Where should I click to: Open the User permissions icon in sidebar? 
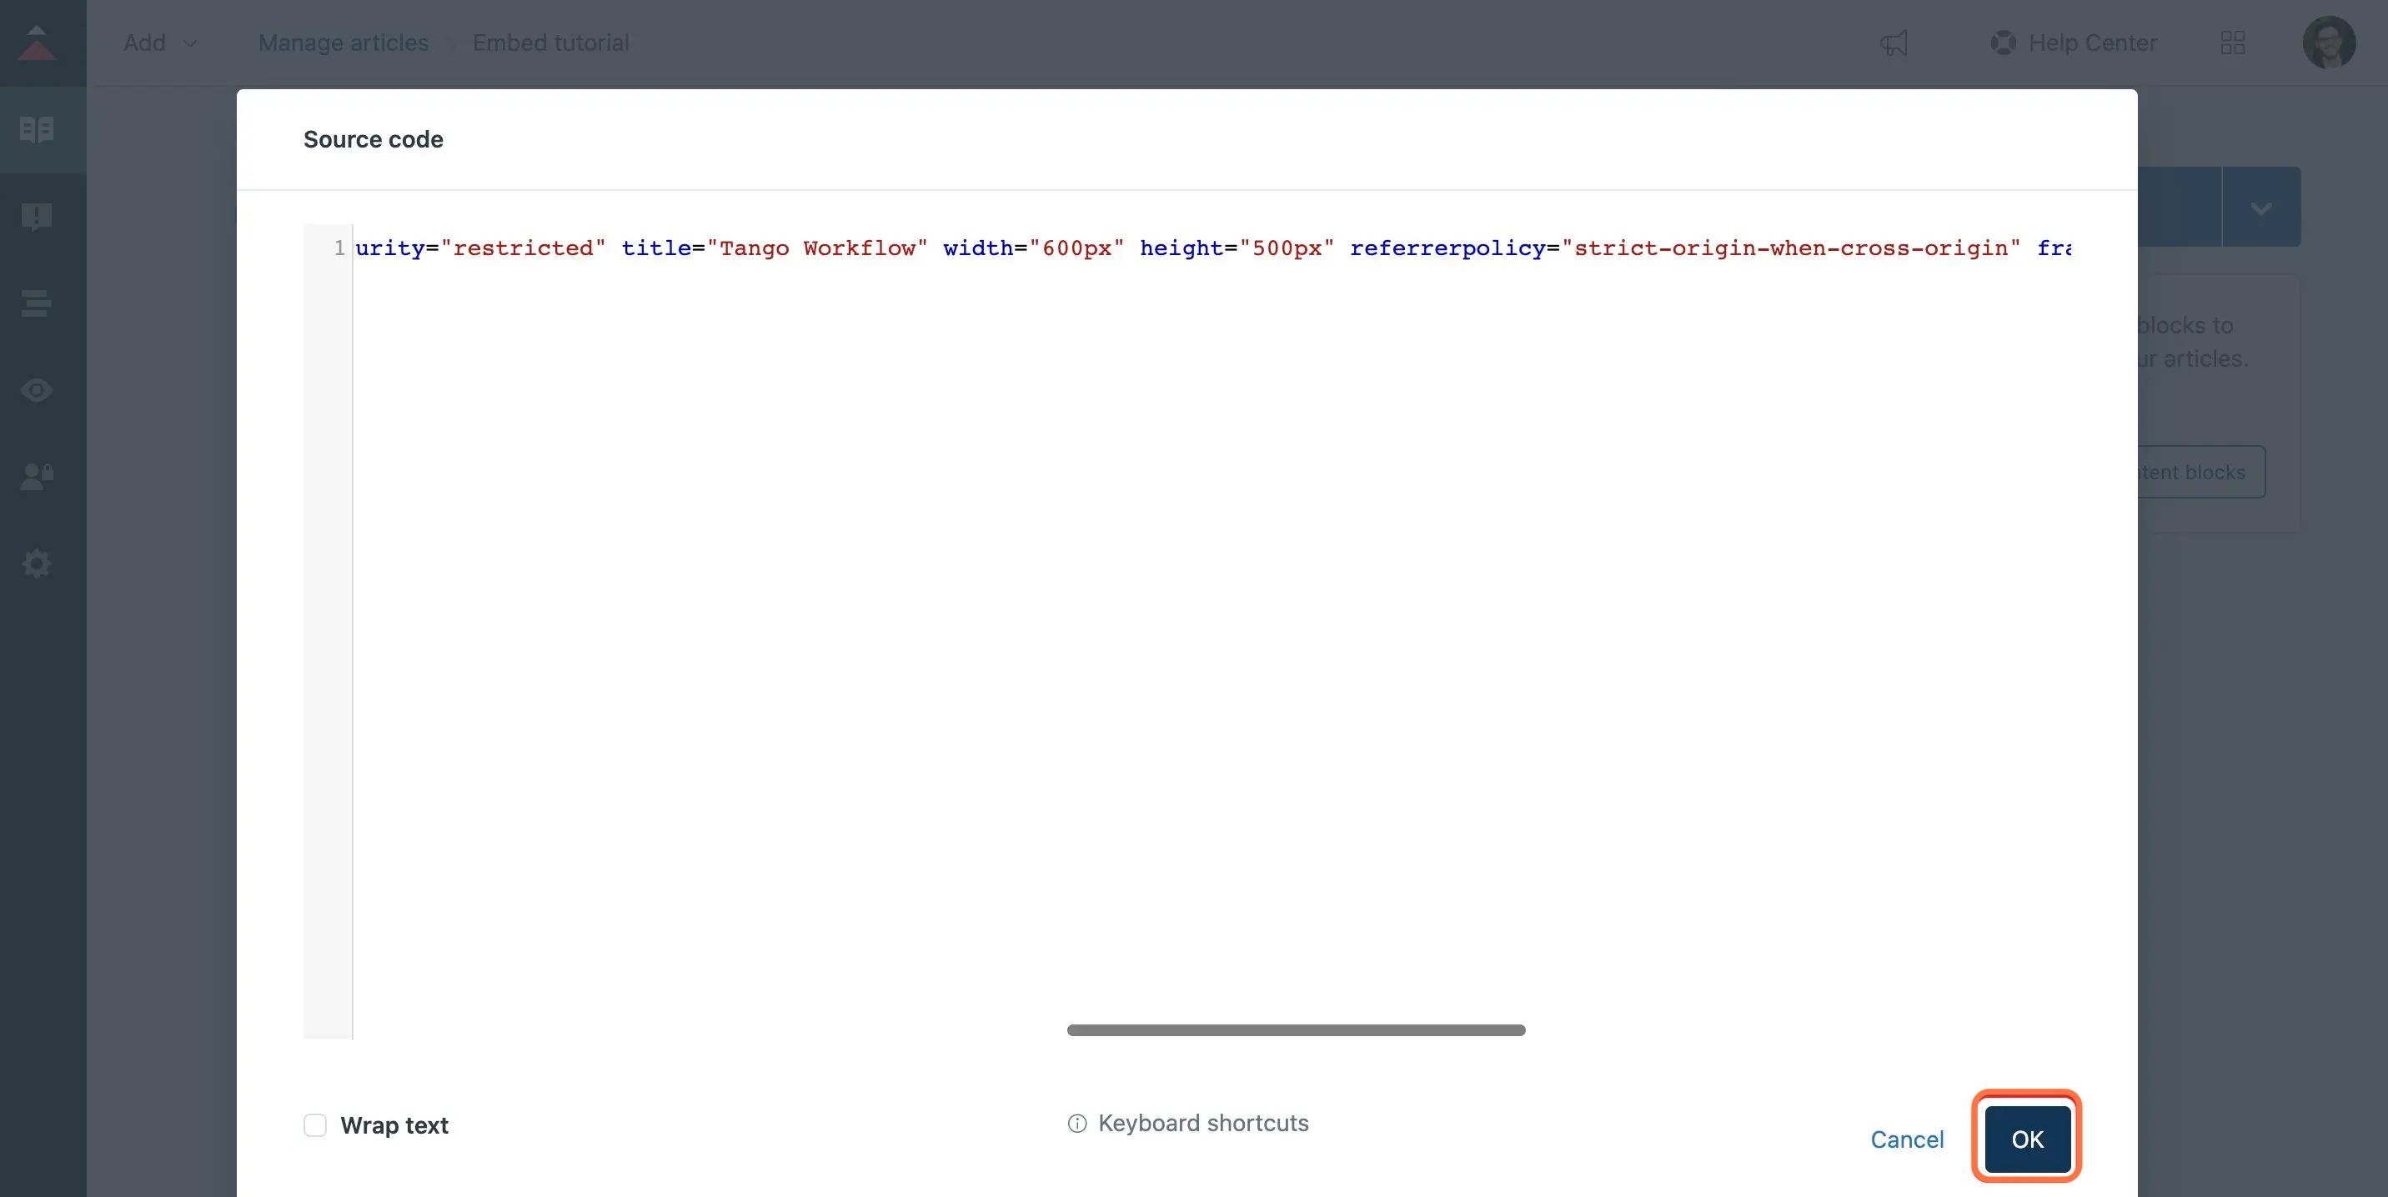(37, 476)
